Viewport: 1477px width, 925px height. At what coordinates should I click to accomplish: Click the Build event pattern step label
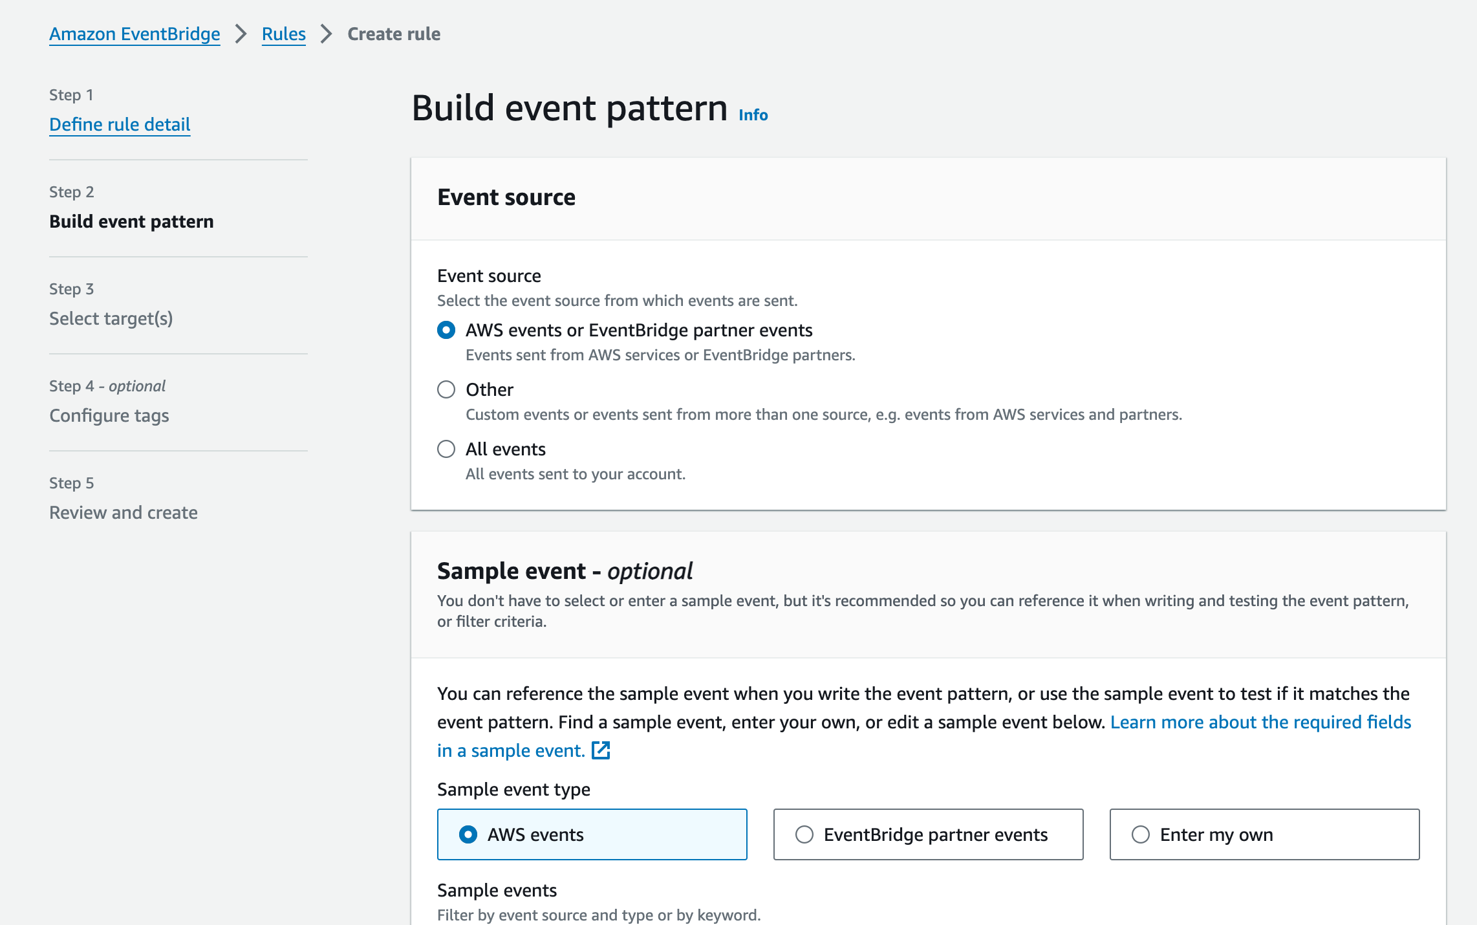131,221
